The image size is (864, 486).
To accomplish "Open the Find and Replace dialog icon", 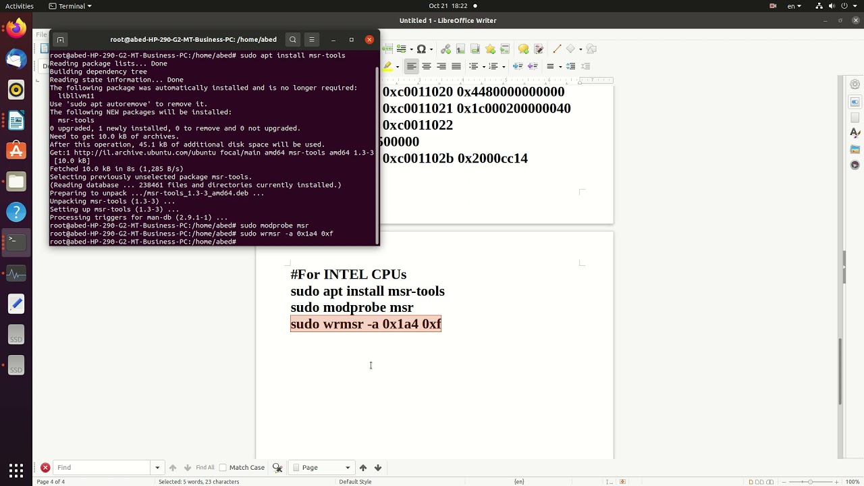I will [x=277, y=467].
